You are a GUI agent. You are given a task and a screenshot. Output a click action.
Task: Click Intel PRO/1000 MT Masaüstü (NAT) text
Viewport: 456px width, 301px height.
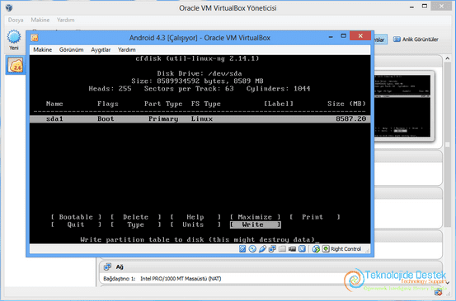[181, 279]
